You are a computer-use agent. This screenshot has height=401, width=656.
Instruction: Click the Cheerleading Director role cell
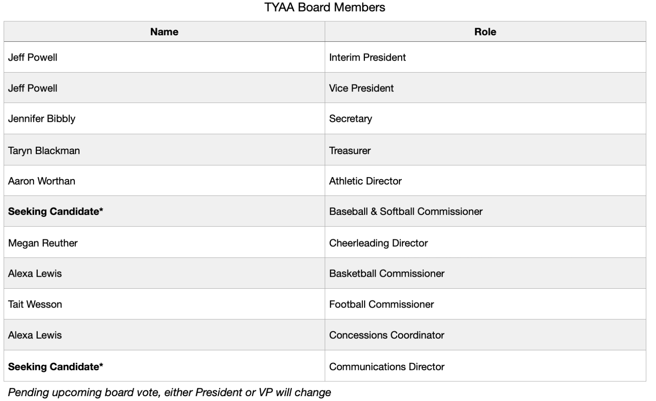click(x=378, y=243)
